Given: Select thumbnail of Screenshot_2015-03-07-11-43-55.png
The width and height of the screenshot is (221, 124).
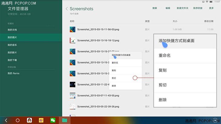Looking at the screenshot, I should click(72, 96).
